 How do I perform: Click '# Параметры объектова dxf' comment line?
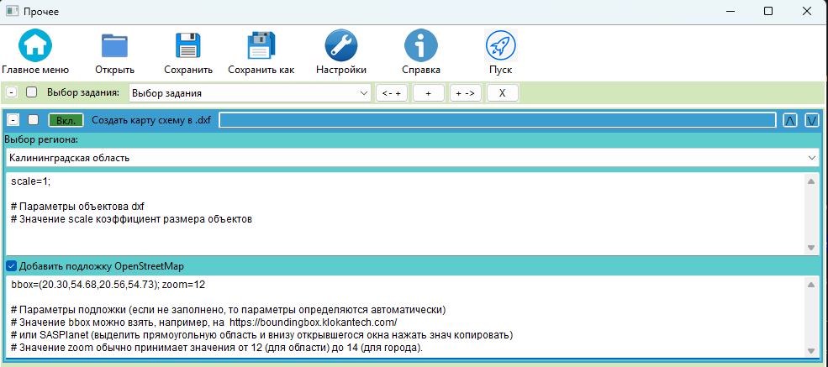pyautogui.click(x=76, y=206)
